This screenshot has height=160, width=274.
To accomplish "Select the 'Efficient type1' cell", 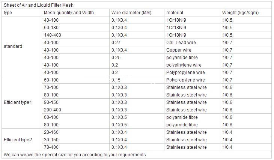I will 18,102.
